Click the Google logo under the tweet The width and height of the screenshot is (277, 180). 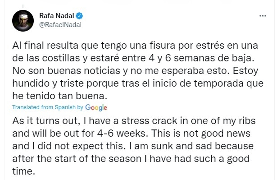pyautogui.click(x=96, y=107)
